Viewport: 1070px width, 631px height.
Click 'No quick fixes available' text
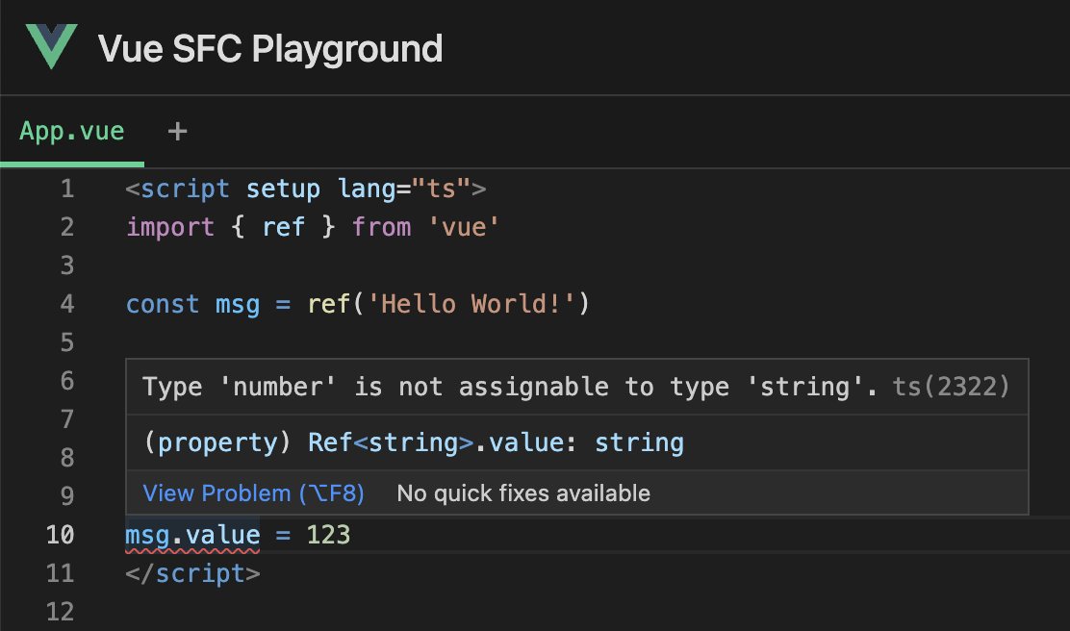click(523, 493)
